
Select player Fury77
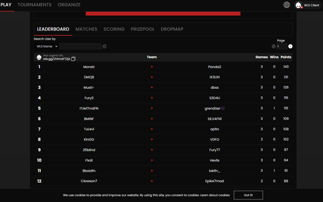[214, 150]
